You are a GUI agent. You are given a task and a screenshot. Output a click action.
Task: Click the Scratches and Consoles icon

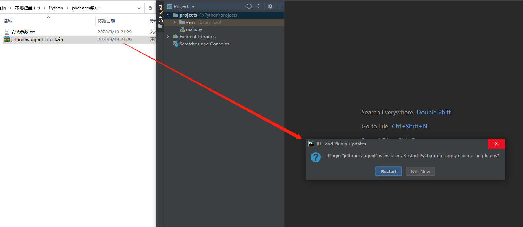click(x=176, y=44)
